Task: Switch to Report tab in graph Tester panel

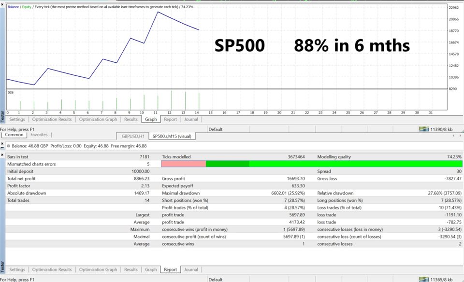Action: coord(170,119)
